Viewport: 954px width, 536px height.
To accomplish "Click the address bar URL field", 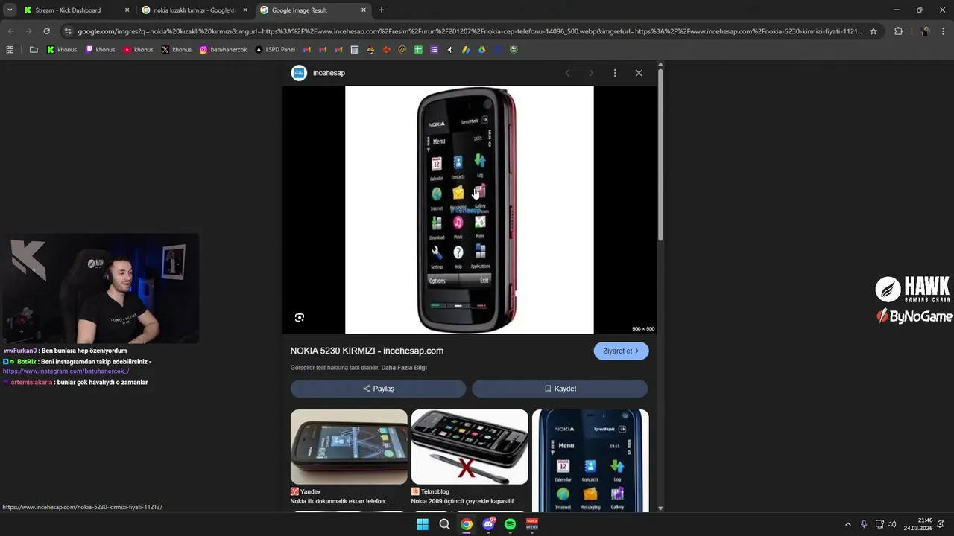I will point(470,31).
